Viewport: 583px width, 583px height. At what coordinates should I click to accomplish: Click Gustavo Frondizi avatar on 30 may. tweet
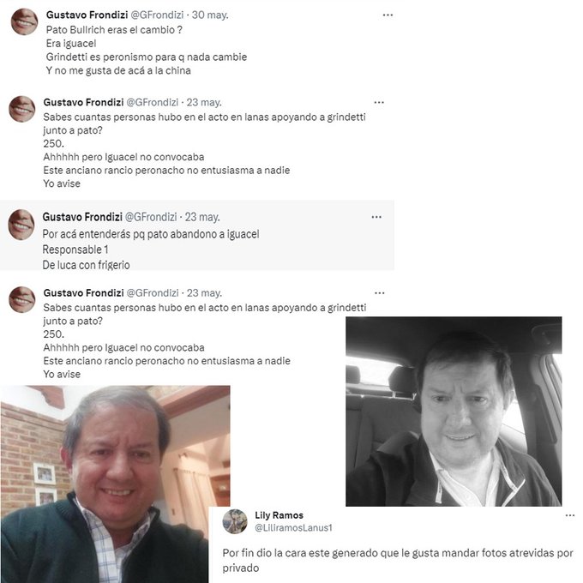coord(25,22)
